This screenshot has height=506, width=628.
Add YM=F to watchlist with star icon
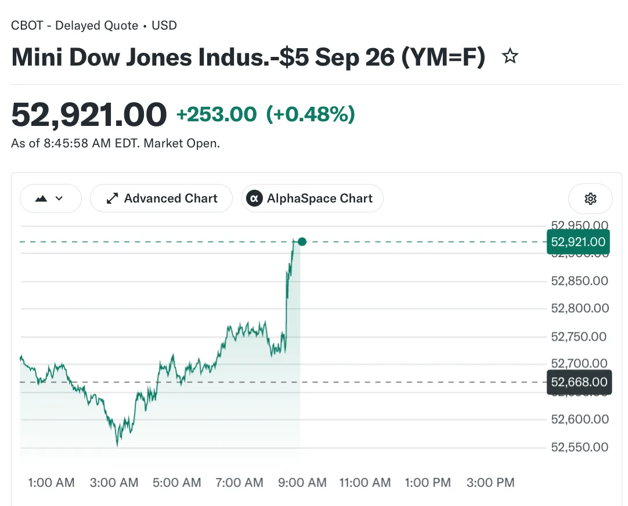(x=510, y=56)
